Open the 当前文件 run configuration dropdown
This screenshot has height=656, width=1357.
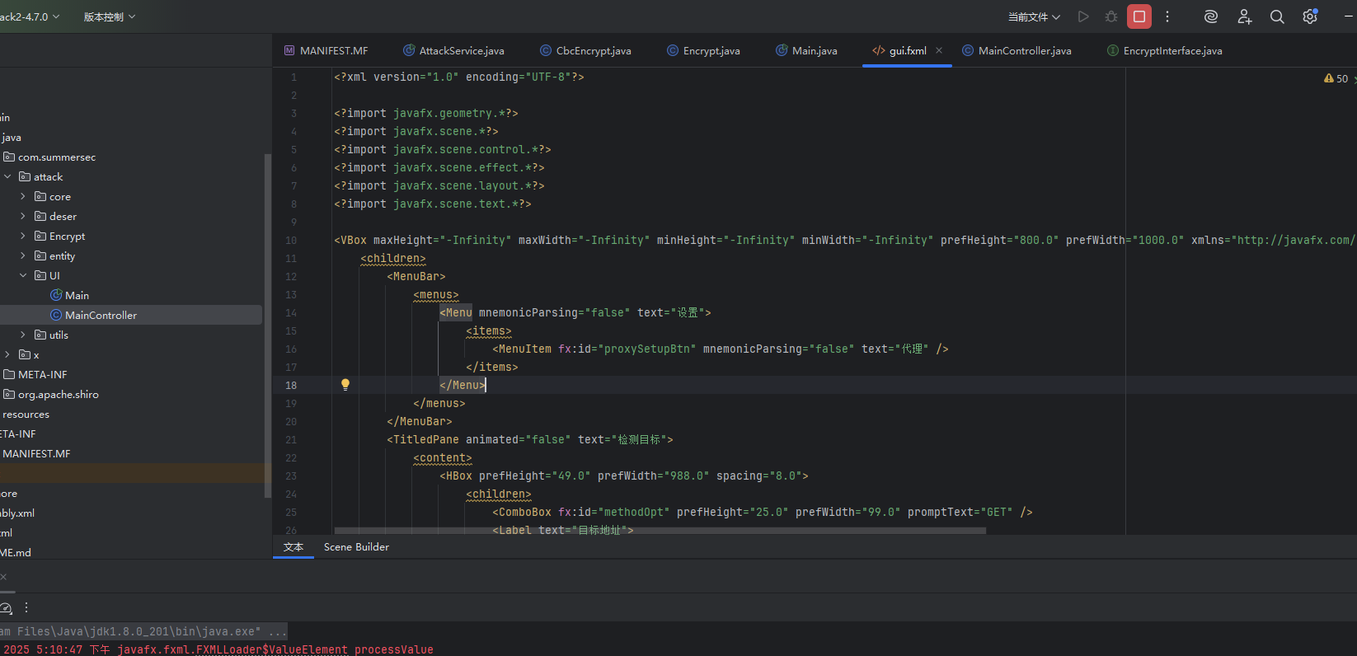(1034, 16)
